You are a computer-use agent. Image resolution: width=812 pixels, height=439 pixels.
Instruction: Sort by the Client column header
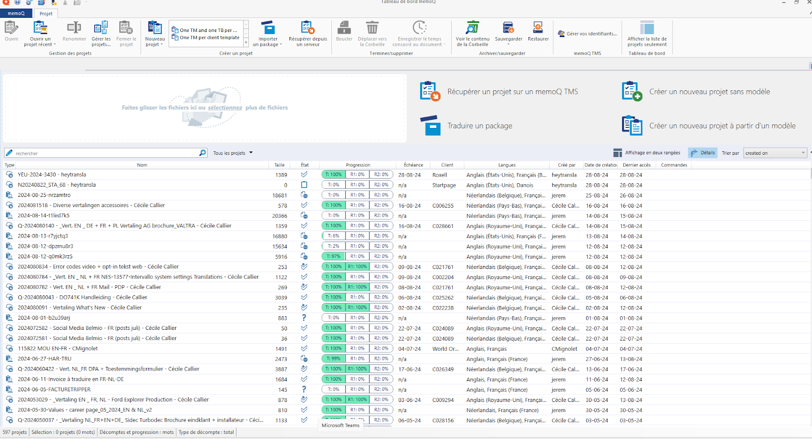[447, 165]
